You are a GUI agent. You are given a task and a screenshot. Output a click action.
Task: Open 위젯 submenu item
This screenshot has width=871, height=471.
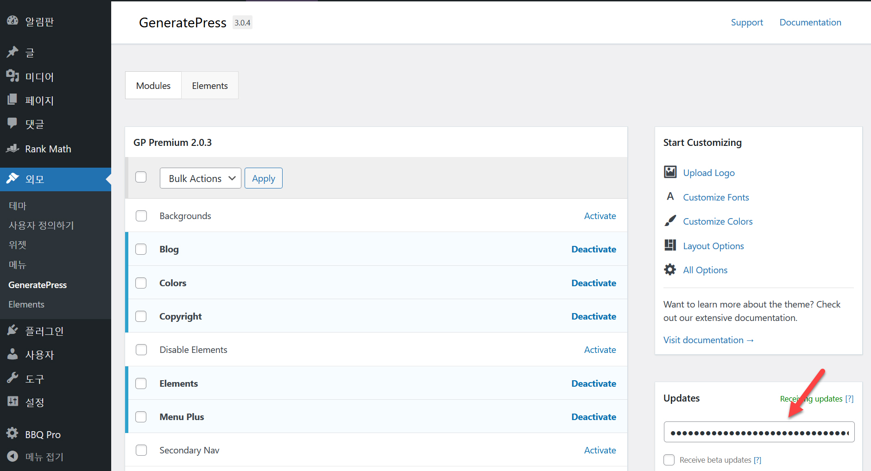[18, 245]
